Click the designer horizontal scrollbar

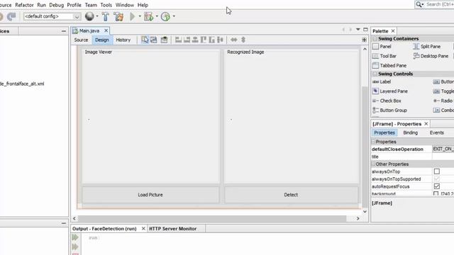click(212, 219)
